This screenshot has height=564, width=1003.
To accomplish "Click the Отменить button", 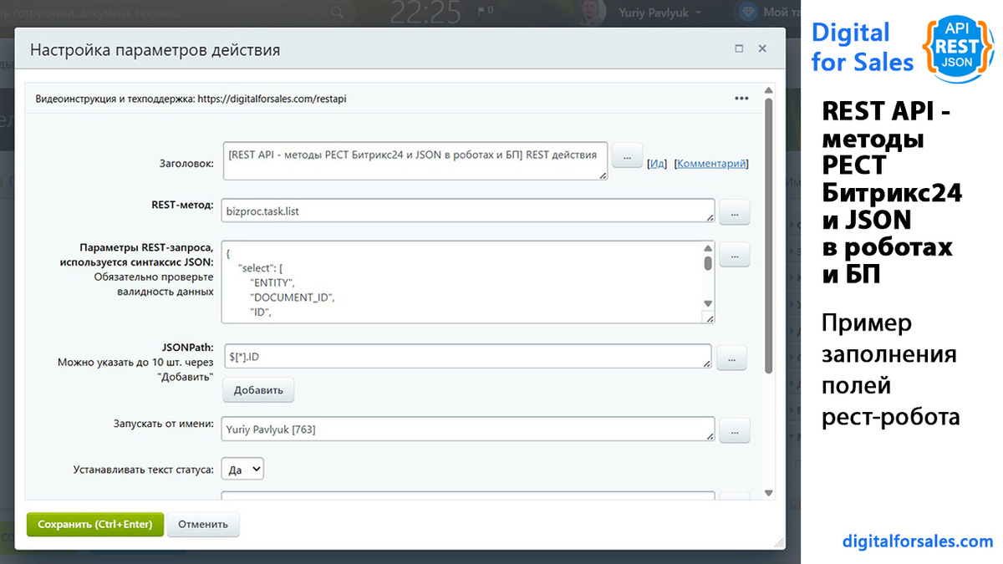I will (203, 525).
